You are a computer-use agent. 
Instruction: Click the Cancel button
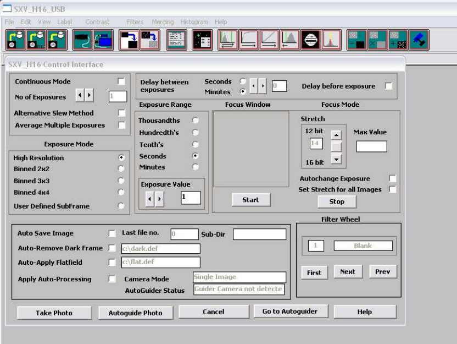[x=214, y=312]
